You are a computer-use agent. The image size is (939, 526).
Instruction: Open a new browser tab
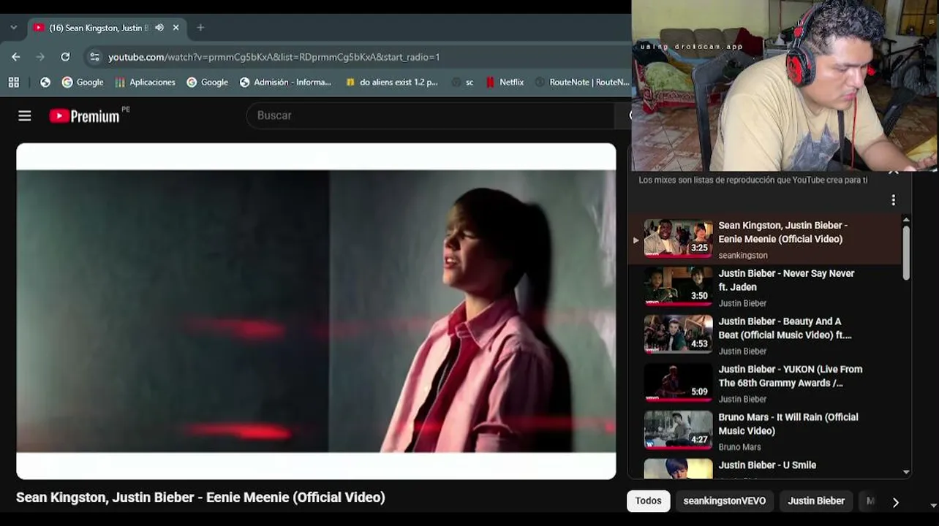(x=200, y=28)
